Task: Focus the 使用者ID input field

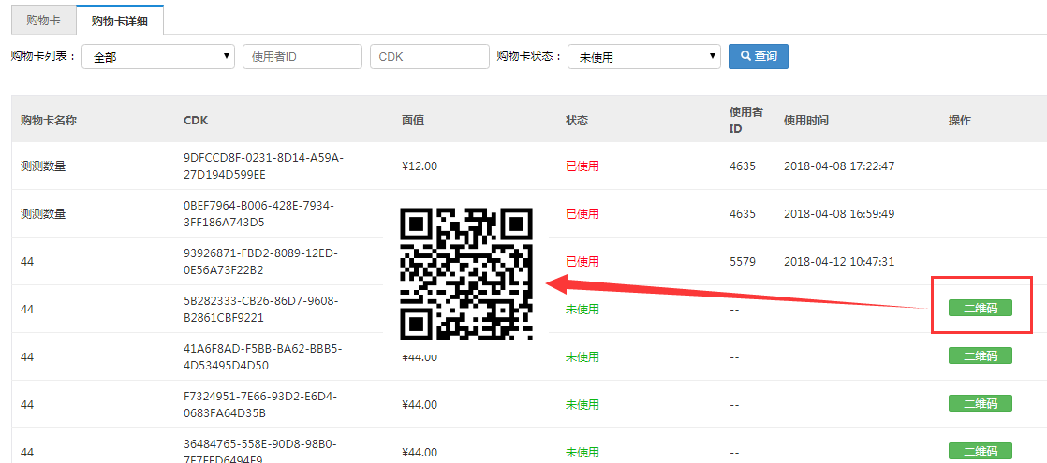Action: 302,57
